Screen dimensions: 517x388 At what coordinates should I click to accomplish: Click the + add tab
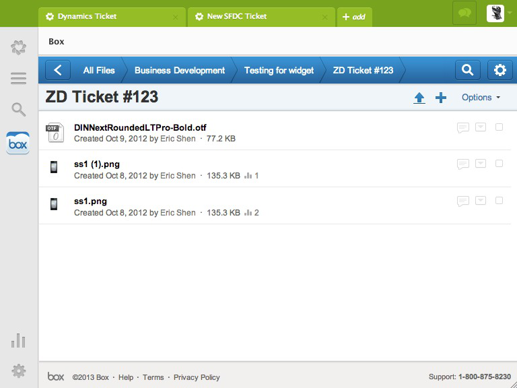(355, 17)
